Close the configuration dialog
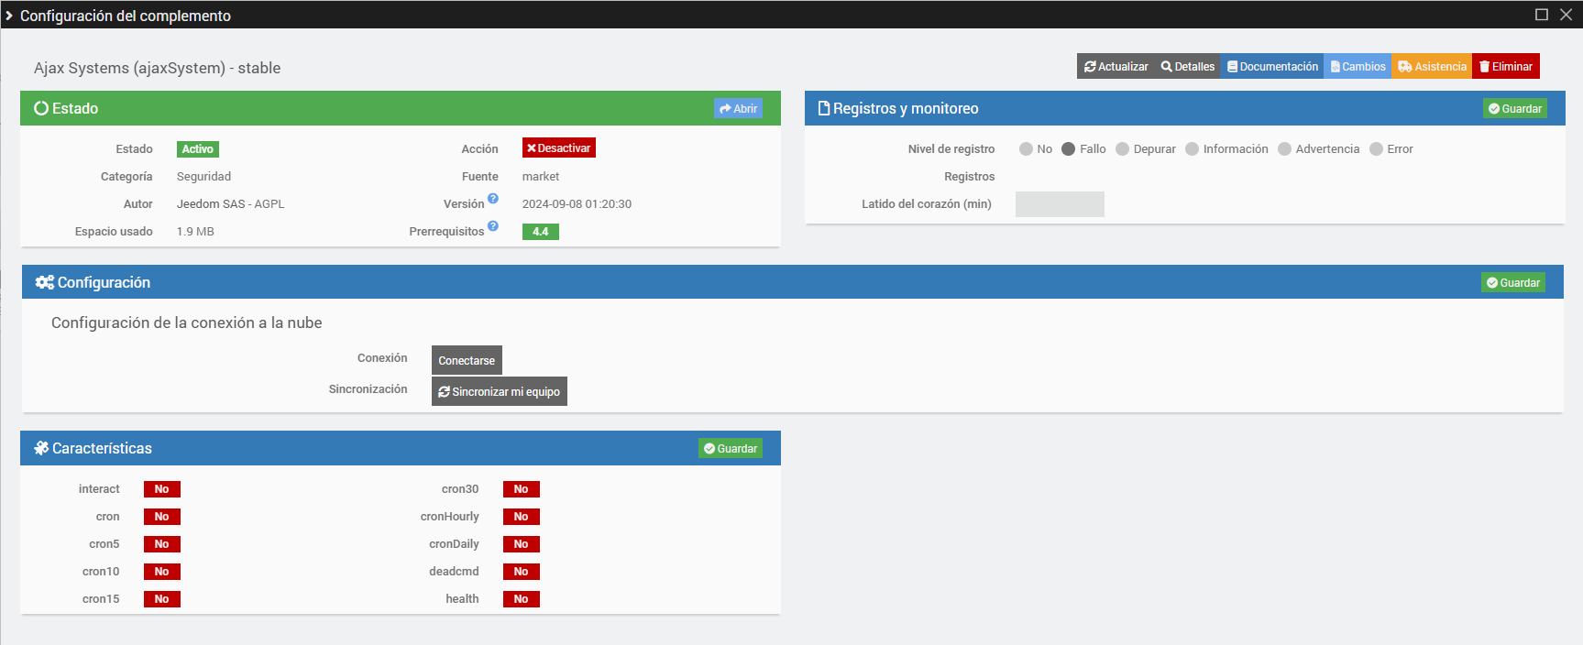This screenshot has width=1583, height=645. [x=1567, y=15]
